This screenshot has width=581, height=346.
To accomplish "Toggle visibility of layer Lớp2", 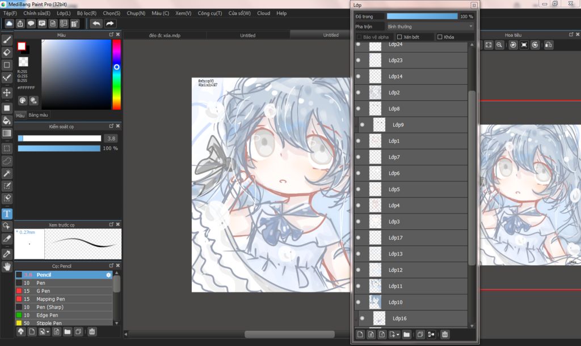I will pyautogui.click(x=359, y=92).
